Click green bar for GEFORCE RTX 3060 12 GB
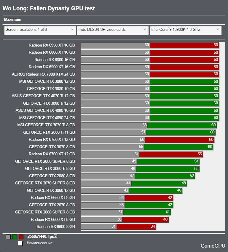 pyautogui.click(x=156, y=191)
